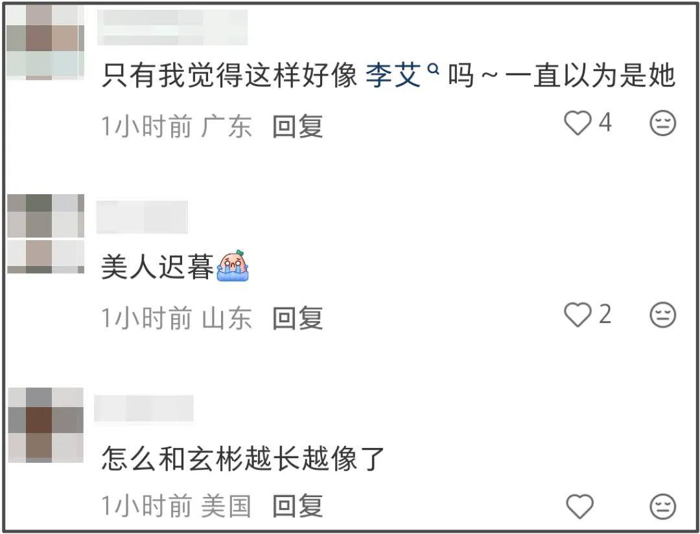Like the comment mentioning 李艾
The height and width of the screenshot is (534, 700).
577,122
